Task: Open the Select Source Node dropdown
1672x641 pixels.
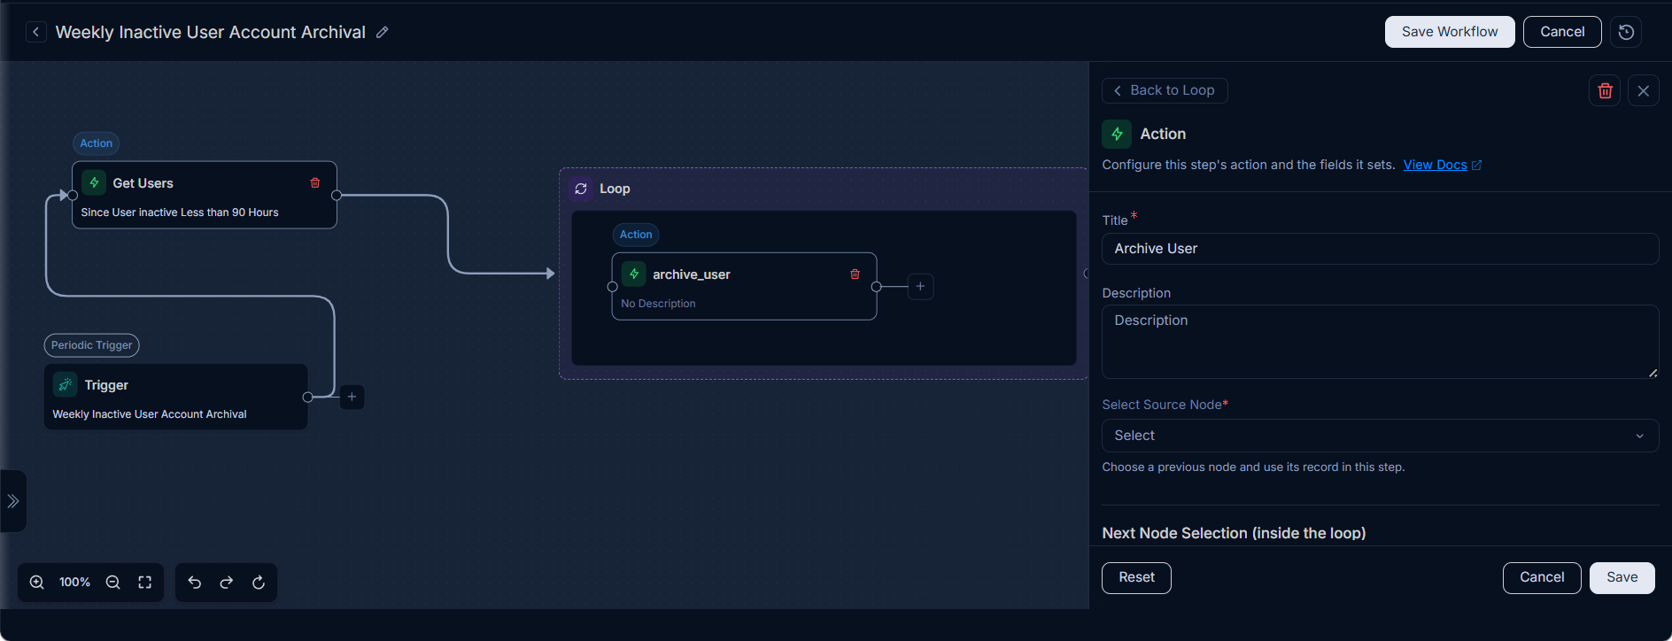Action: (1380, 436)
